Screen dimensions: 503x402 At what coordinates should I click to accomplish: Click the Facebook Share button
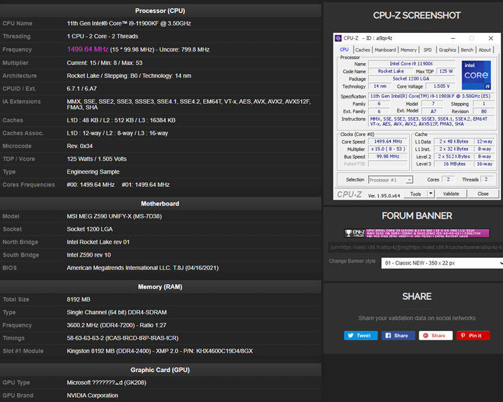coord(398,336)
